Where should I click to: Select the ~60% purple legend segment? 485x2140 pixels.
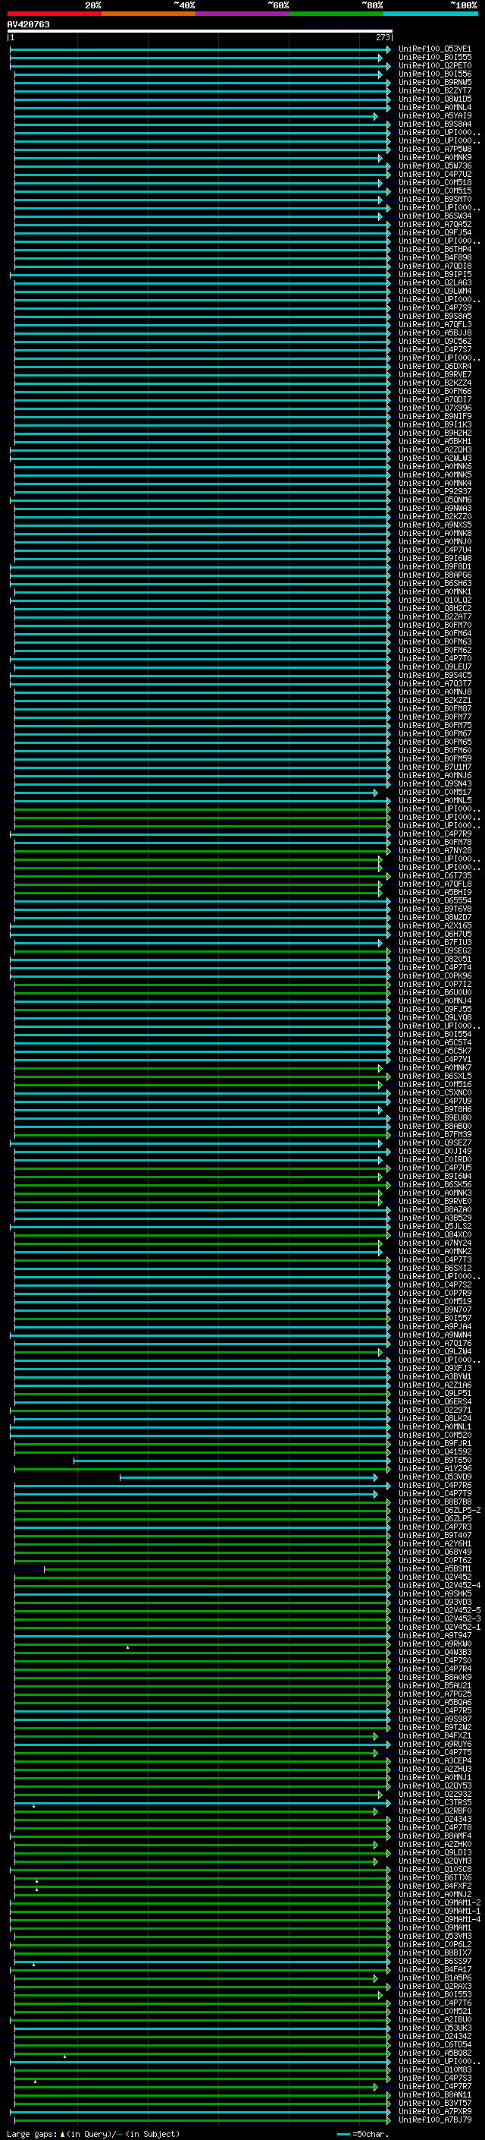(x=242, y=14)
